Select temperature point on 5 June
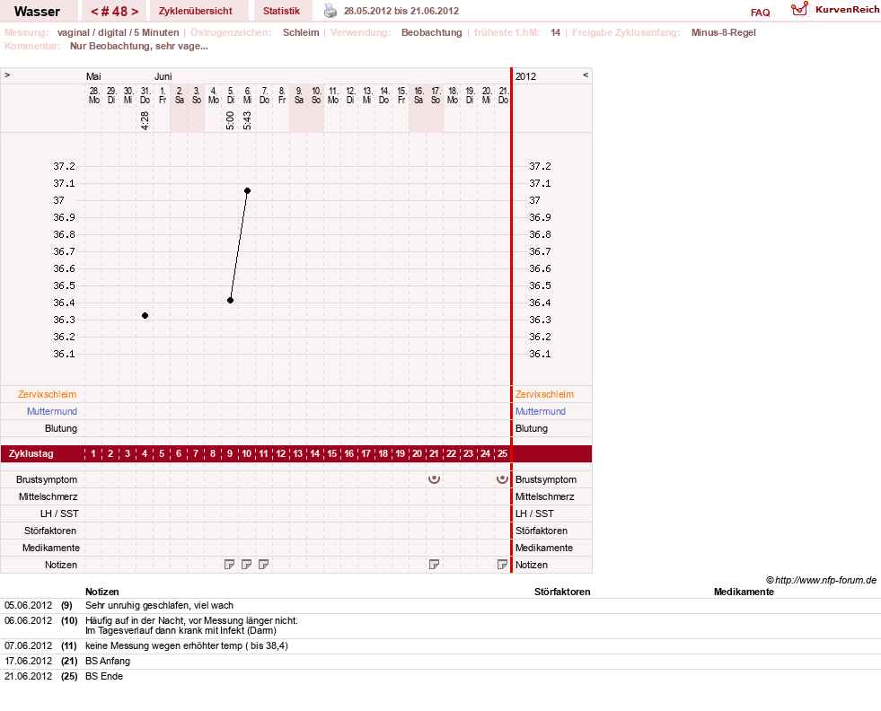 231,301
